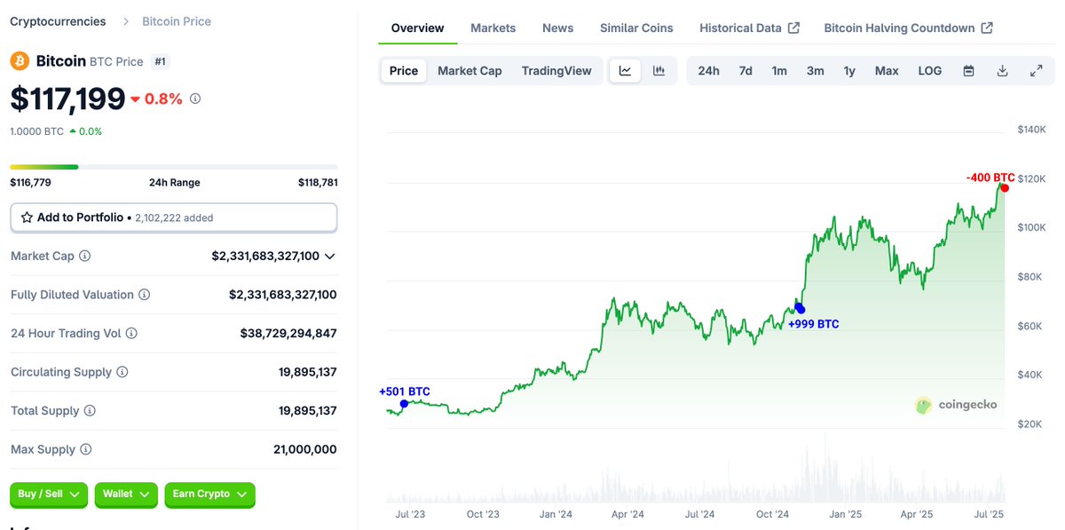Image resolution: width=1065 pixels, height=530 pixels.
Task: Switch to the line chart view icon
Action: tap(625, 71)
